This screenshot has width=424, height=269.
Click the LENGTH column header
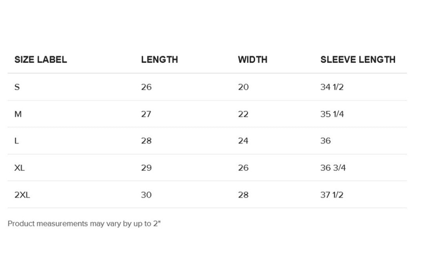pos(159,60)
